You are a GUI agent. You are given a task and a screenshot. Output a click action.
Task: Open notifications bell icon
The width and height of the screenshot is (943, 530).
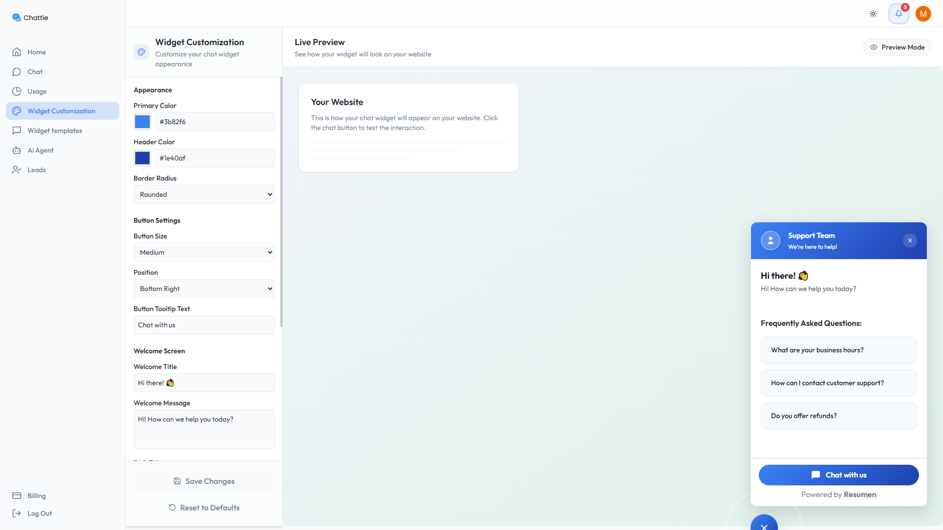click(x=898, y=14)
